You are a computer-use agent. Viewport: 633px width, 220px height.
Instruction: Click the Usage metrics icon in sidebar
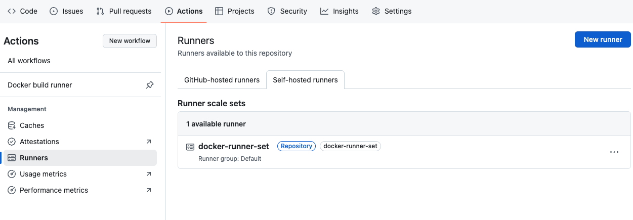tap(12, 174)
